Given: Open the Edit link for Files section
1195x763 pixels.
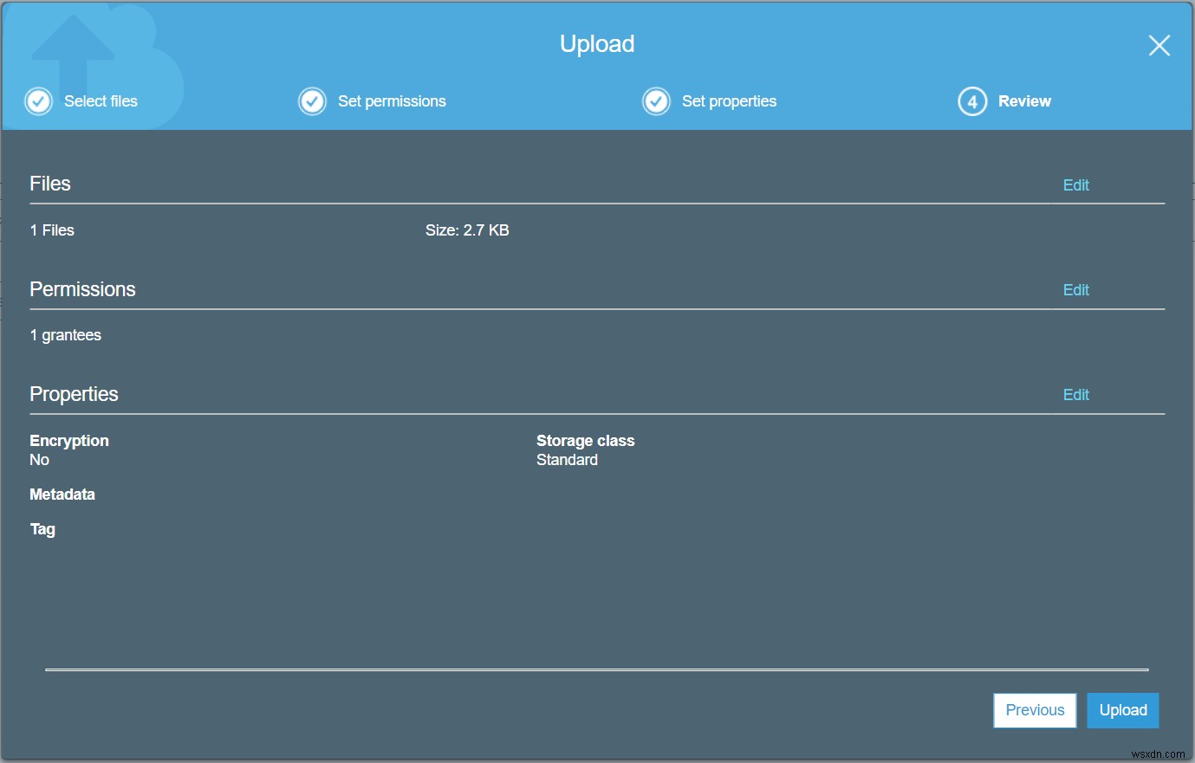Looking at the screenshot, I should click(x=1075, y=184).
